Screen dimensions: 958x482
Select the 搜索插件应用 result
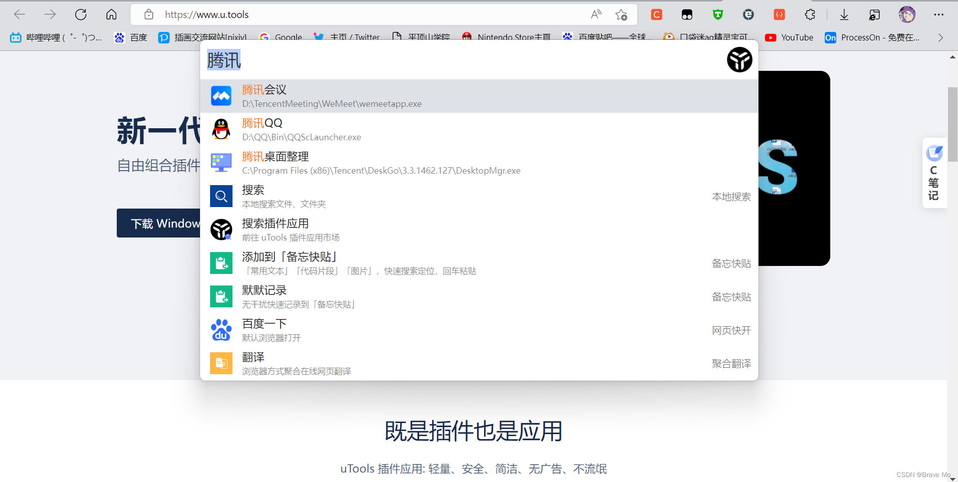pyautogui.click(x=479, y=230)
